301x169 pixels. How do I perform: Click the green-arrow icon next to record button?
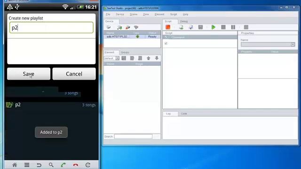click(x=181, y=27)
